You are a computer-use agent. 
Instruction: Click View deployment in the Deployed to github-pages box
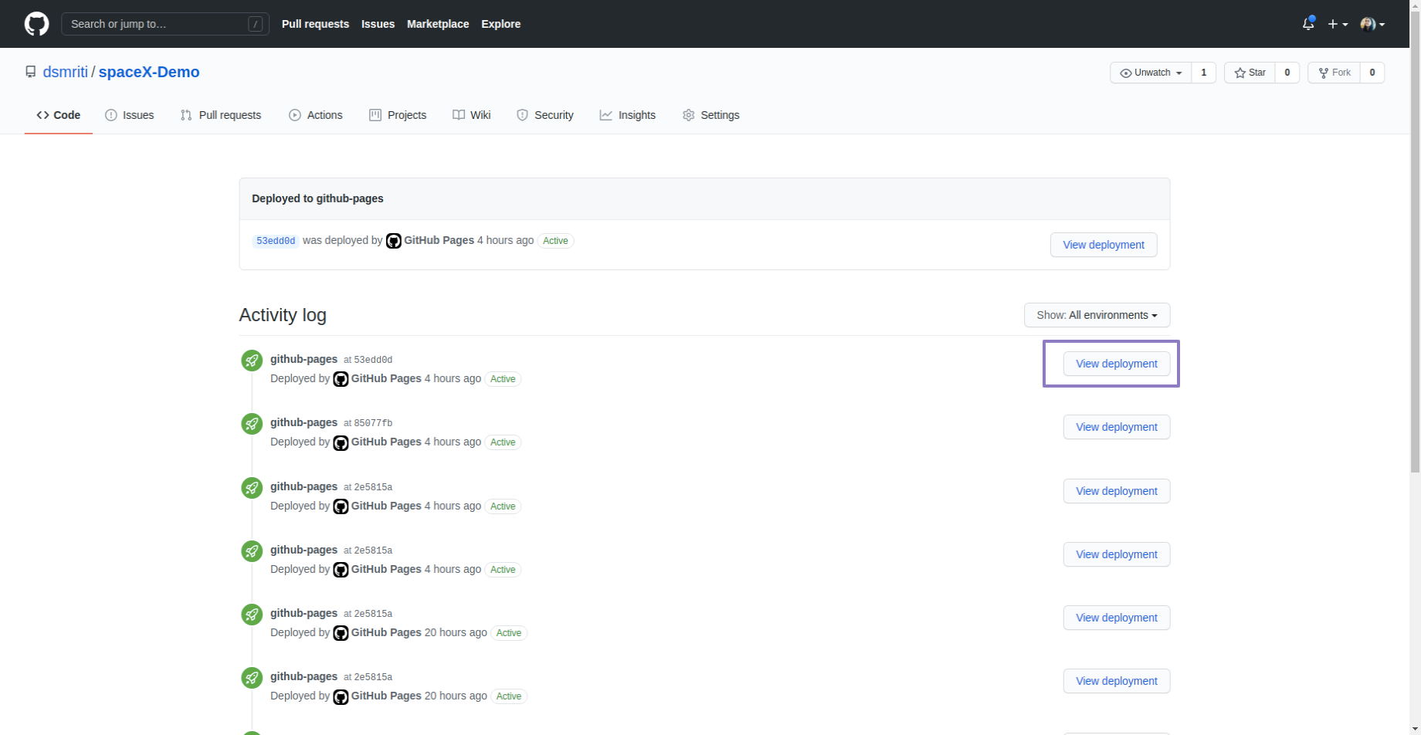tap(1104, 245)
